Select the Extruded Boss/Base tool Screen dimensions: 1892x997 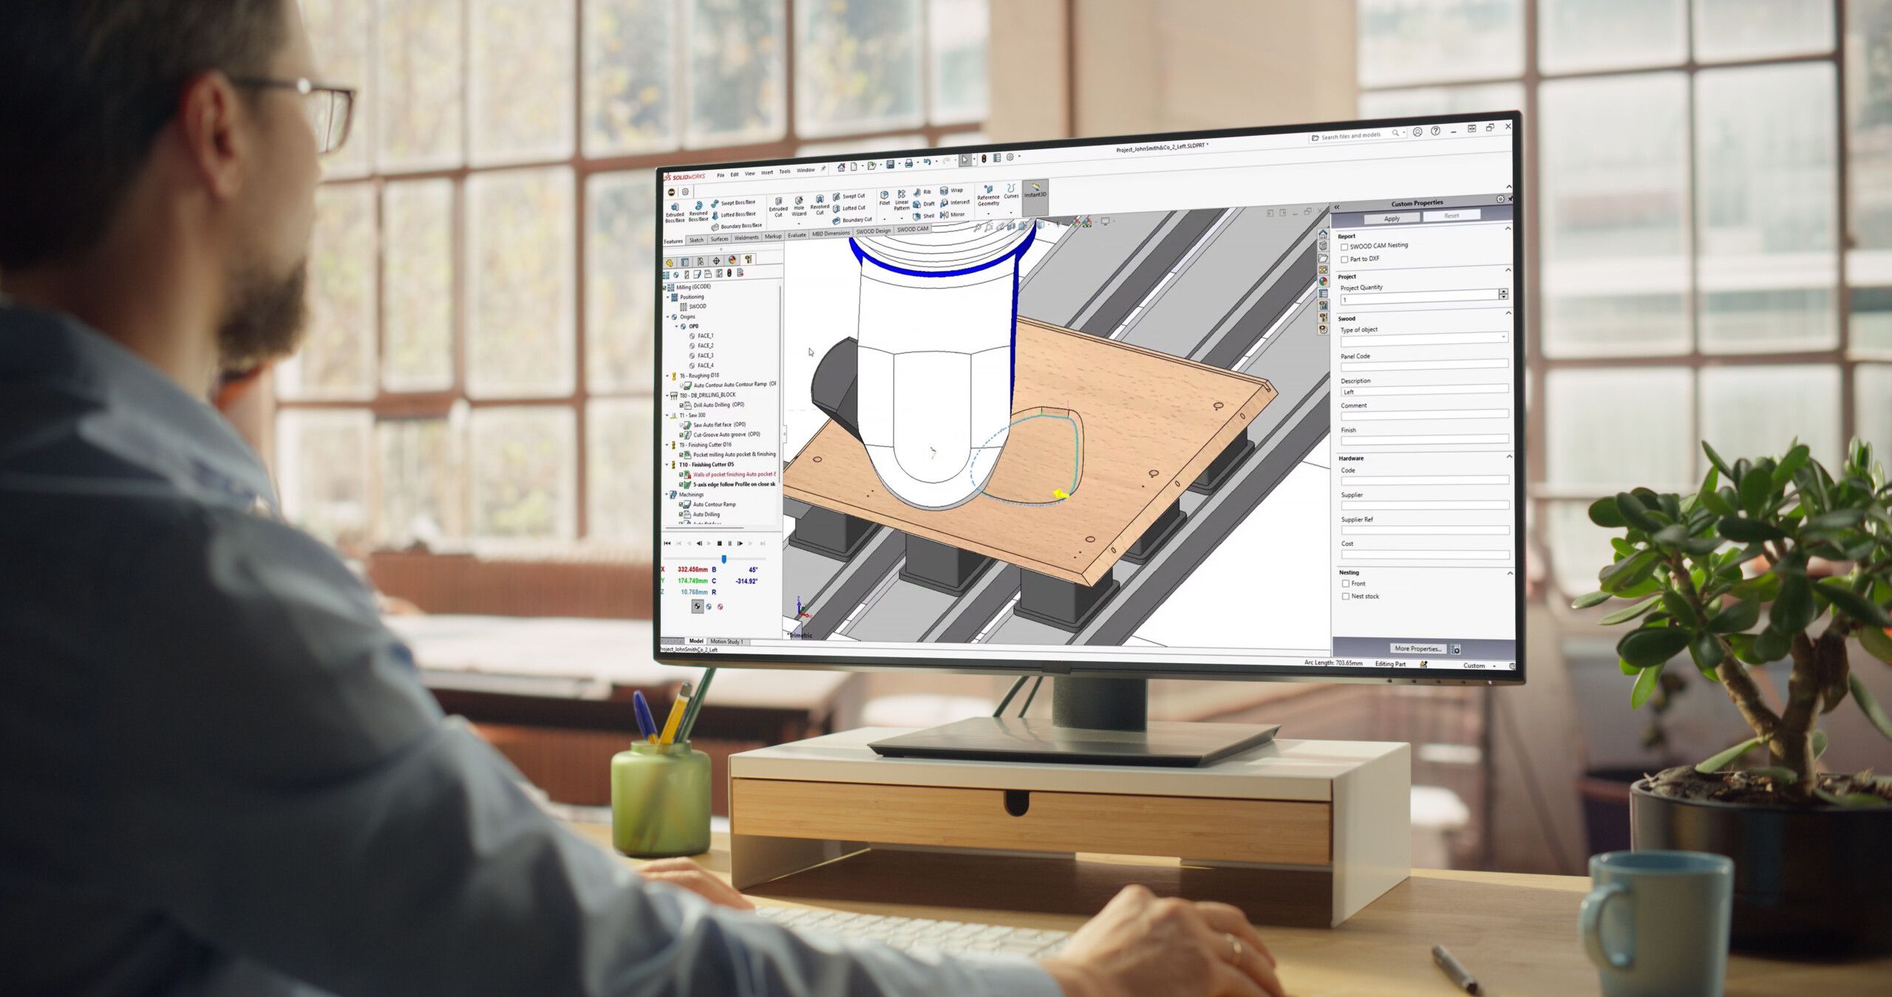[675, 208]
